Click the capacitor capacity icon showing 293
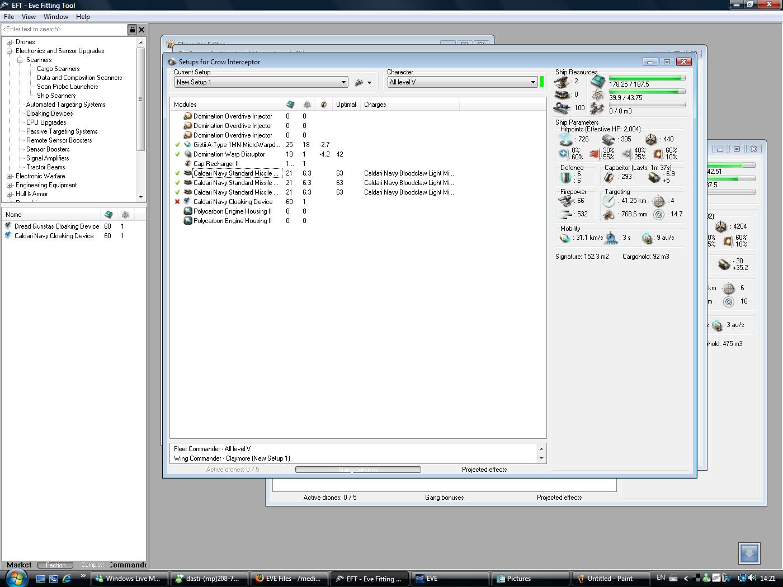Image resolution: width=783 pixels, height=587 pixels. [x=609, y=177]
